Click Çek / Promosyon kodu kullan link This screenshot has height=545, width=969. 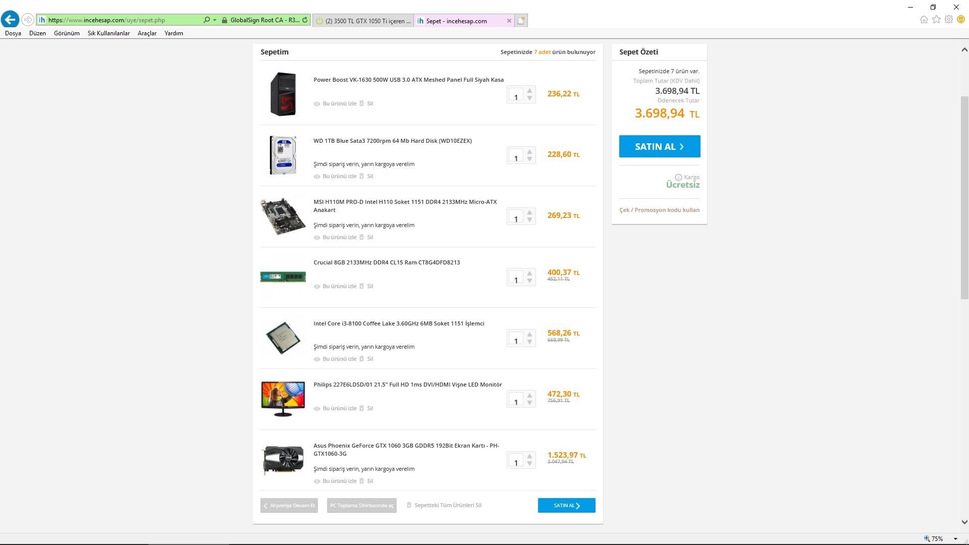(x=659, y=210)
